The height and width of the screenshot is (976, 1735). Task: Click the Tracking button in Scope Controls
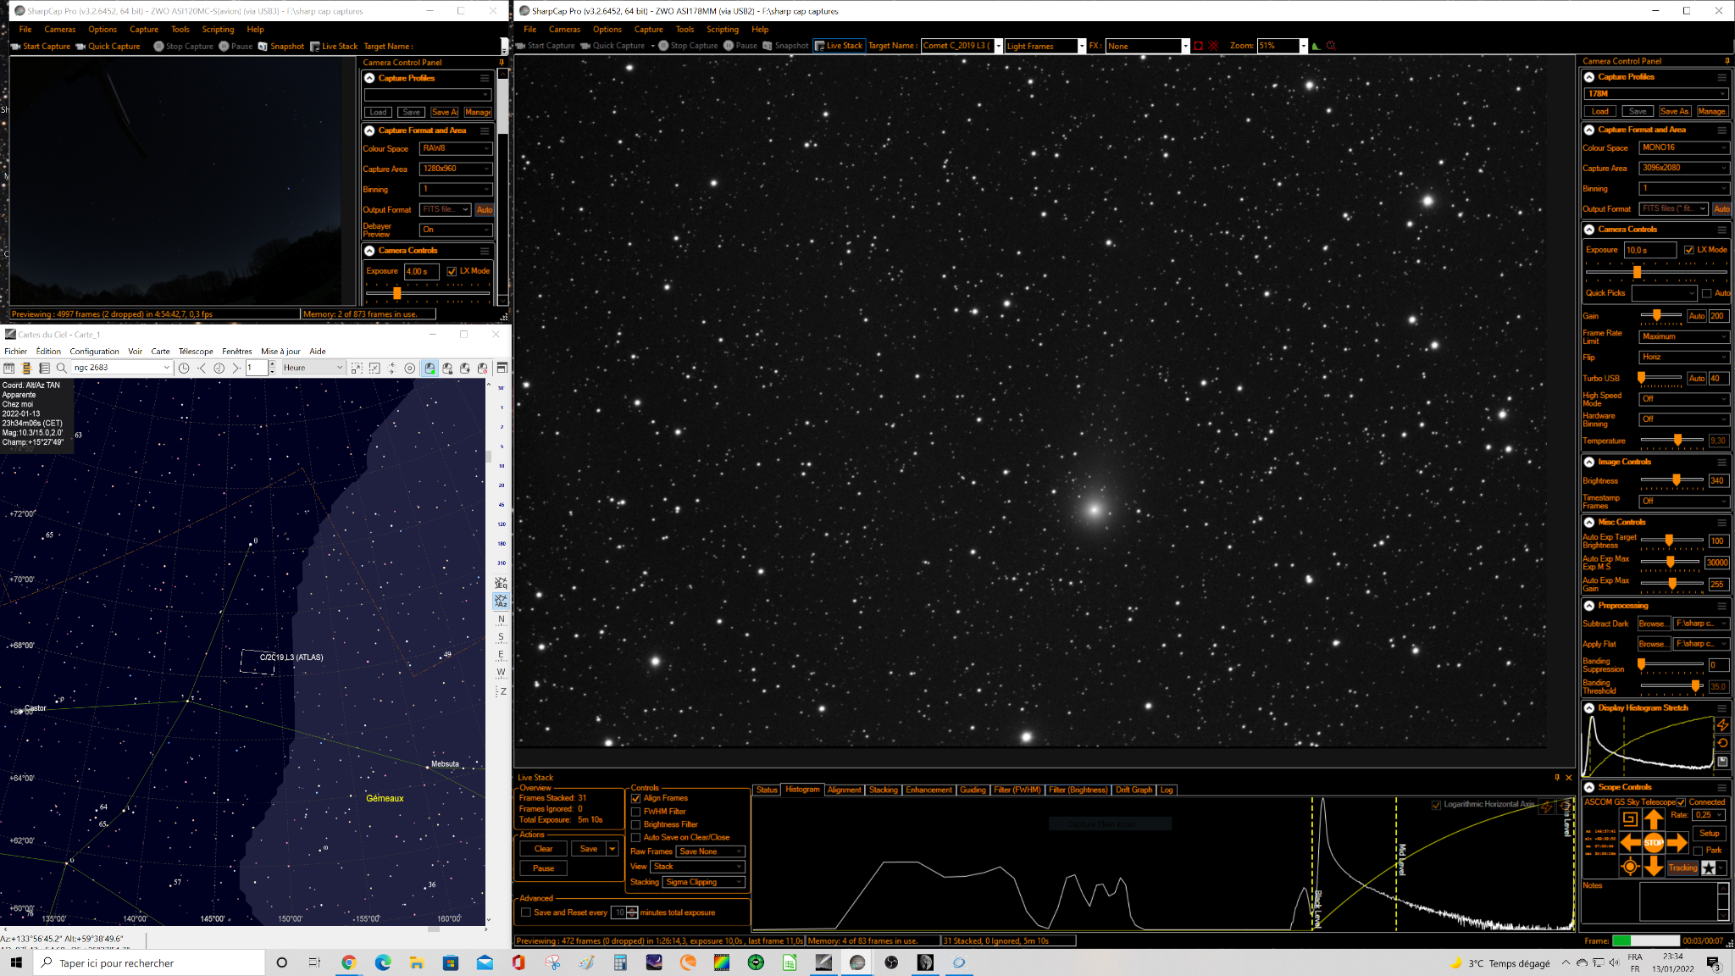coord(1682,868)
